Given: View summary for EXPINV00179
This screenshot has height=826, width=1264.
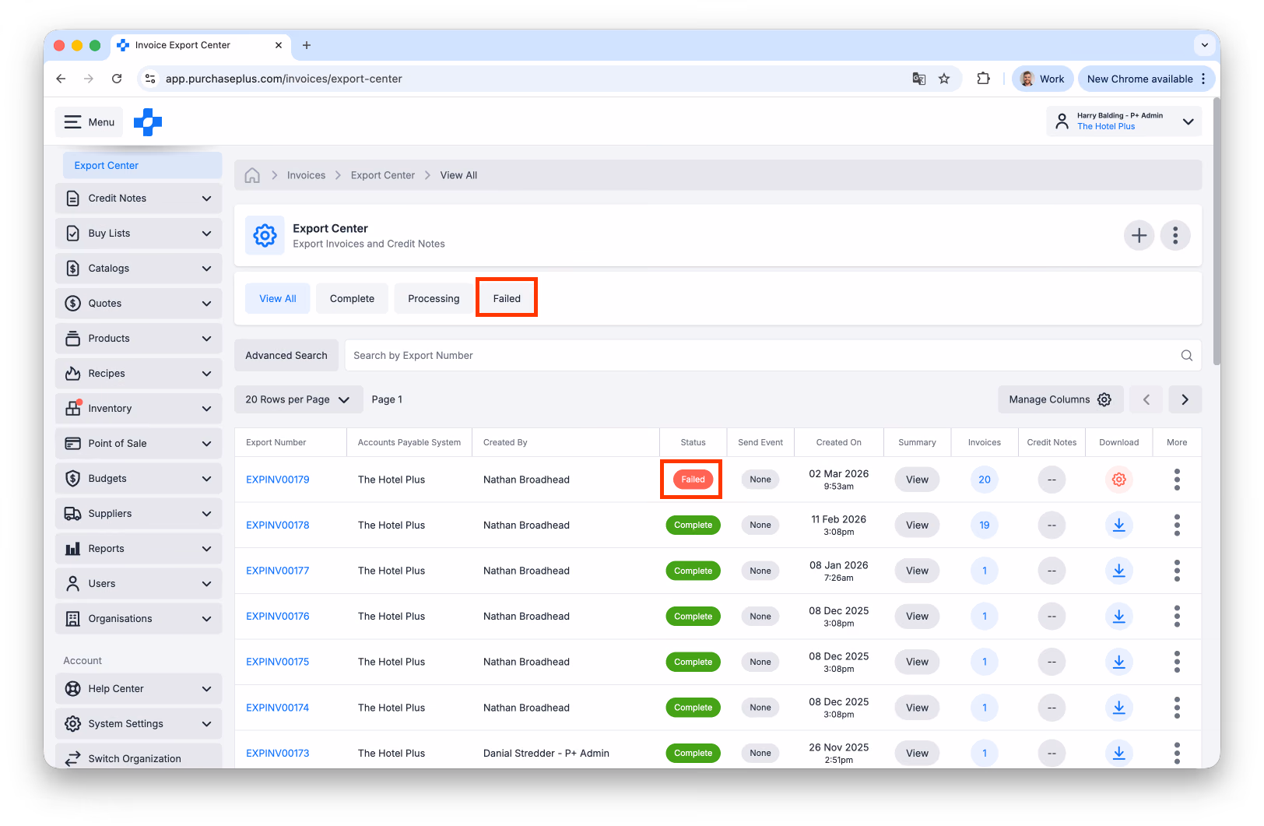Looking at the screenshot, I should (917, 480).
